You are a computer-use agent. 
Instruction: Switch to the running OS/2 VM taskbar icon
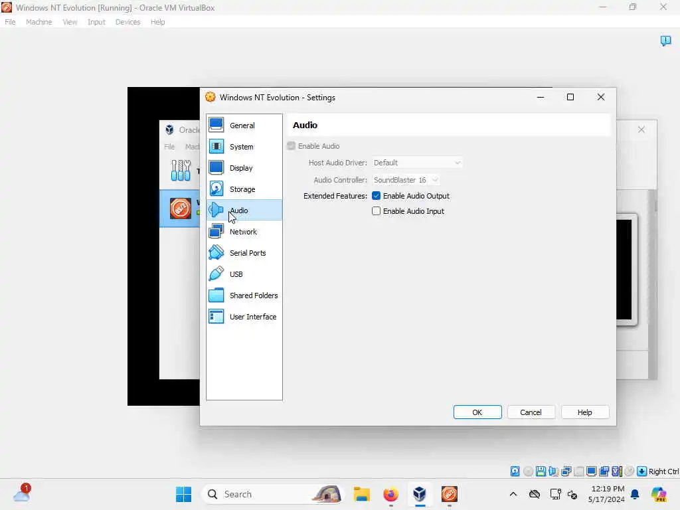pos(450,494)
